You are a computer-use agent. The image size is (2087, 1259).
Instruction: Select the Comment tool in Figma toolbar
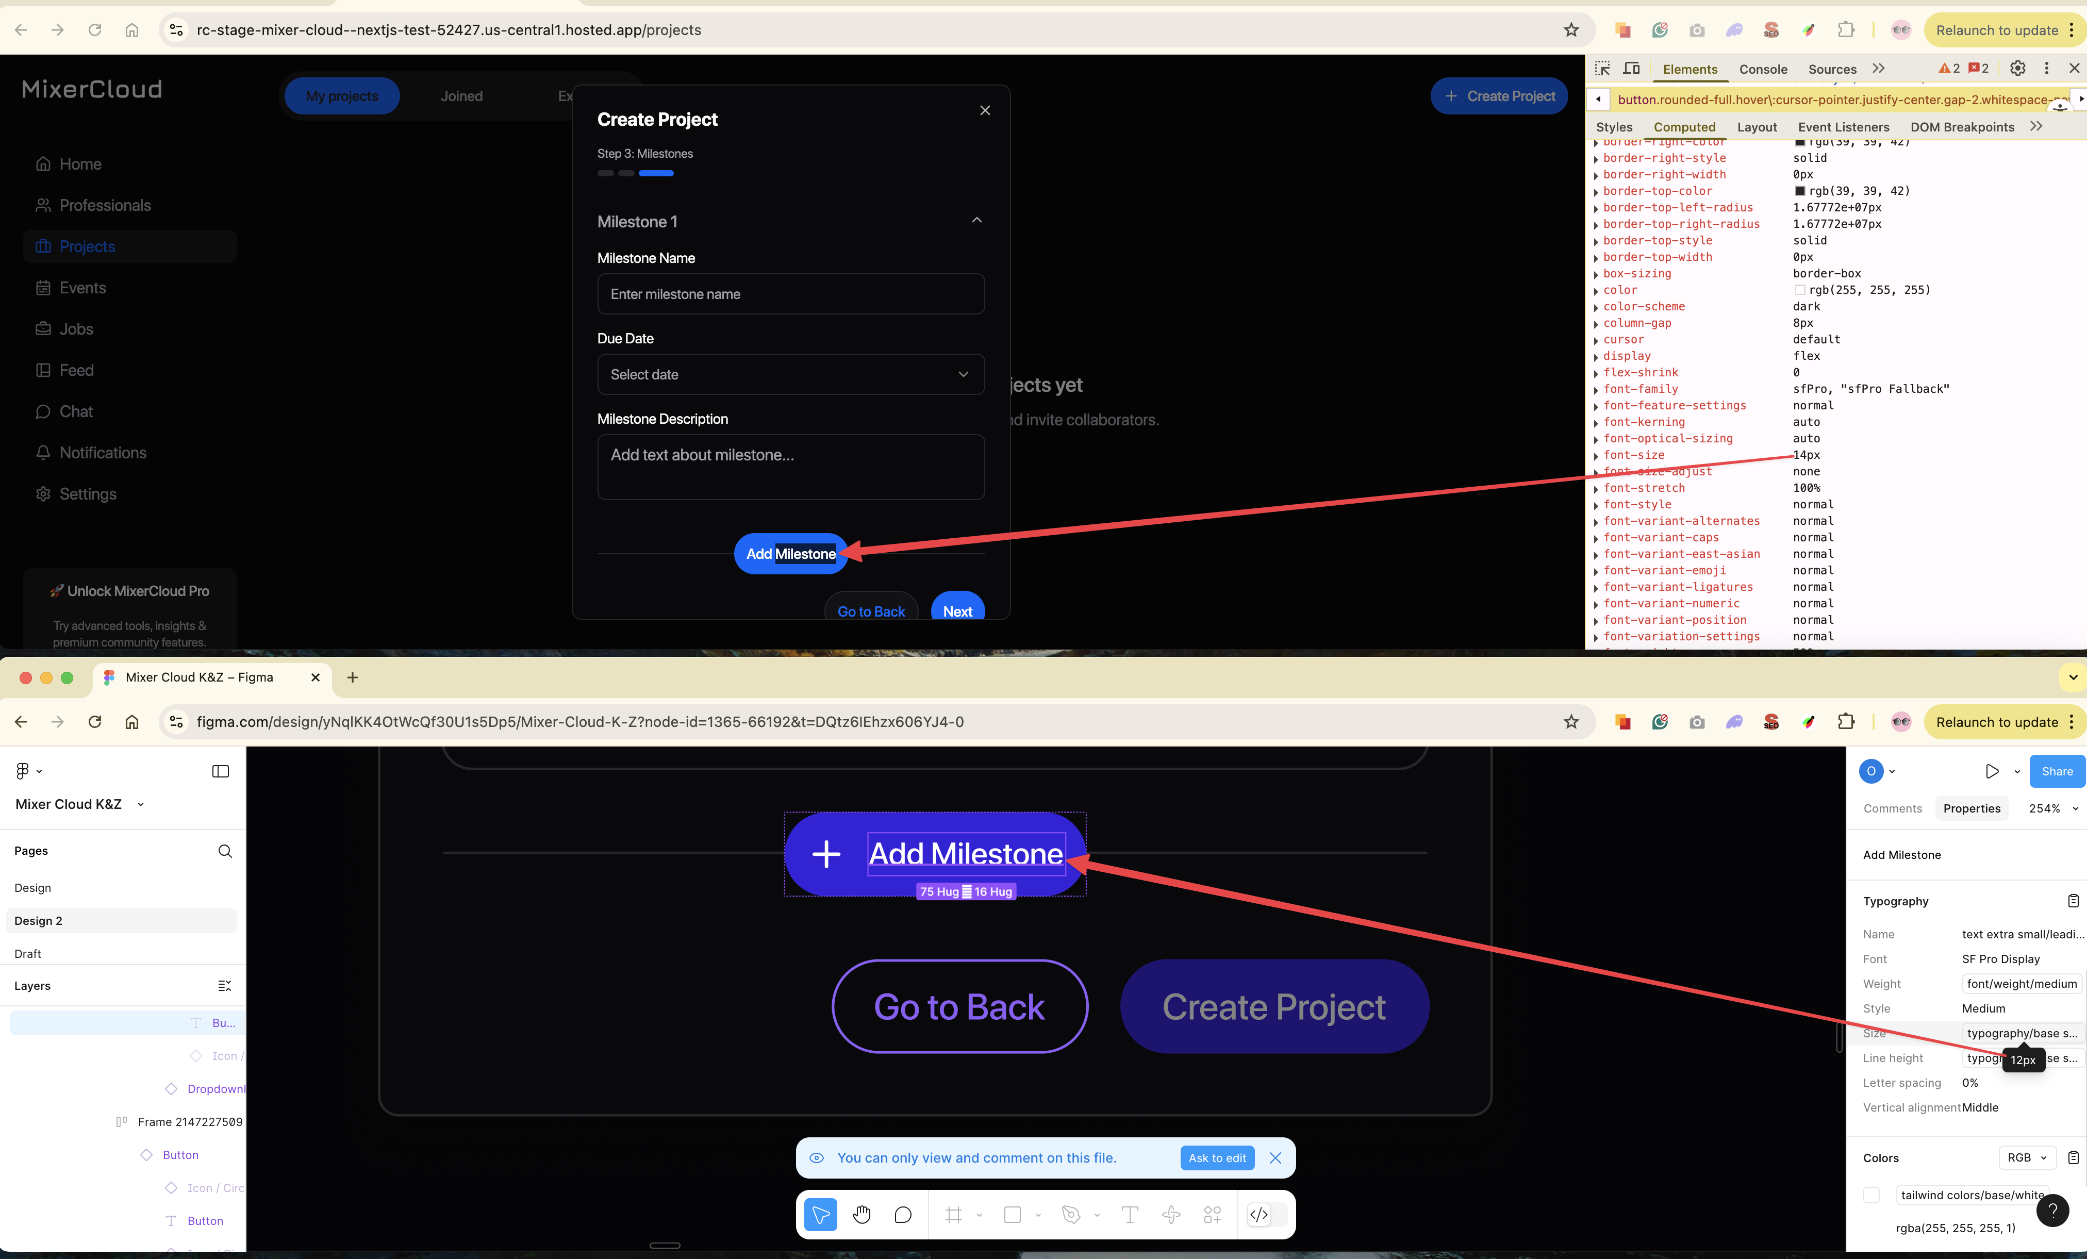click(x=902, y=1214)
